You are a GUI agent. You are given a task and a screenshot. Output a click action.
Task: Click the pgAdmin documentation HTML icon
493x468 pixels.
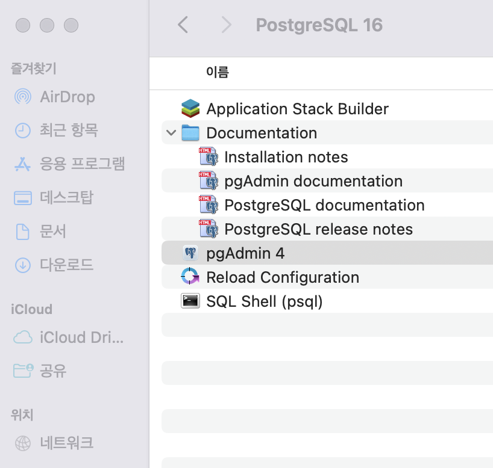(x=209, y=181)
